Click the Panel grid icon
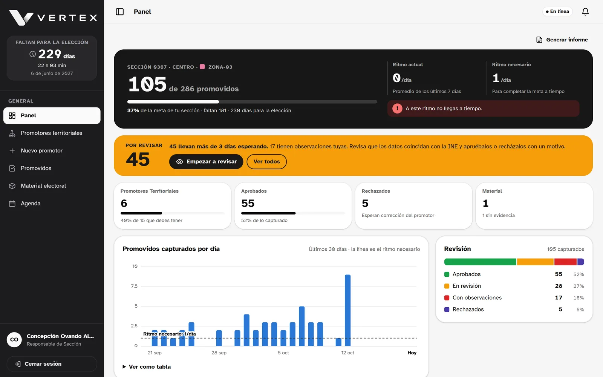 12,115
